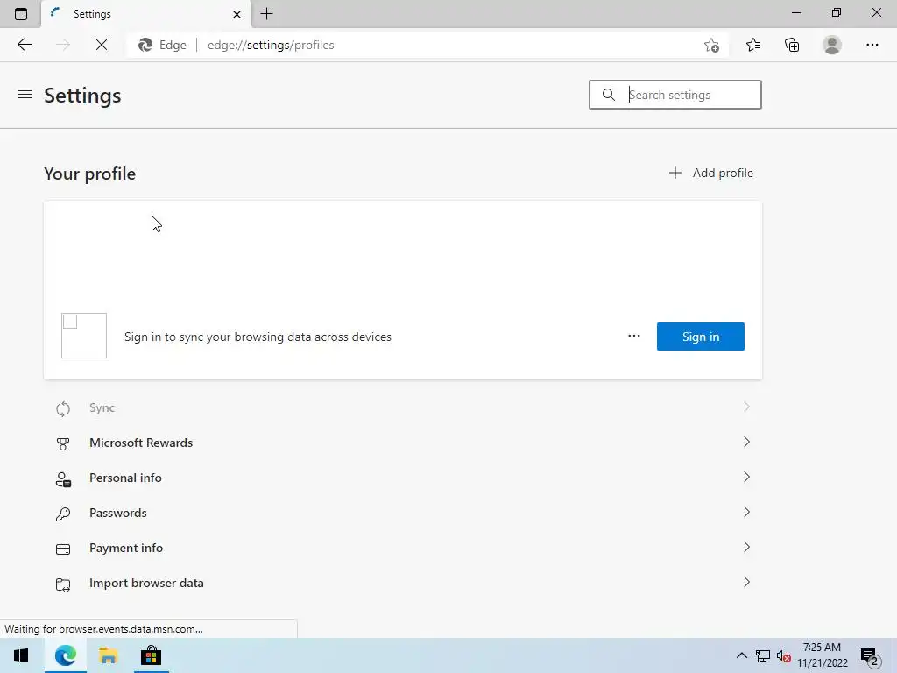897x673 pixels.
Task: Open the Import browser data row
Action: [403, 583]
